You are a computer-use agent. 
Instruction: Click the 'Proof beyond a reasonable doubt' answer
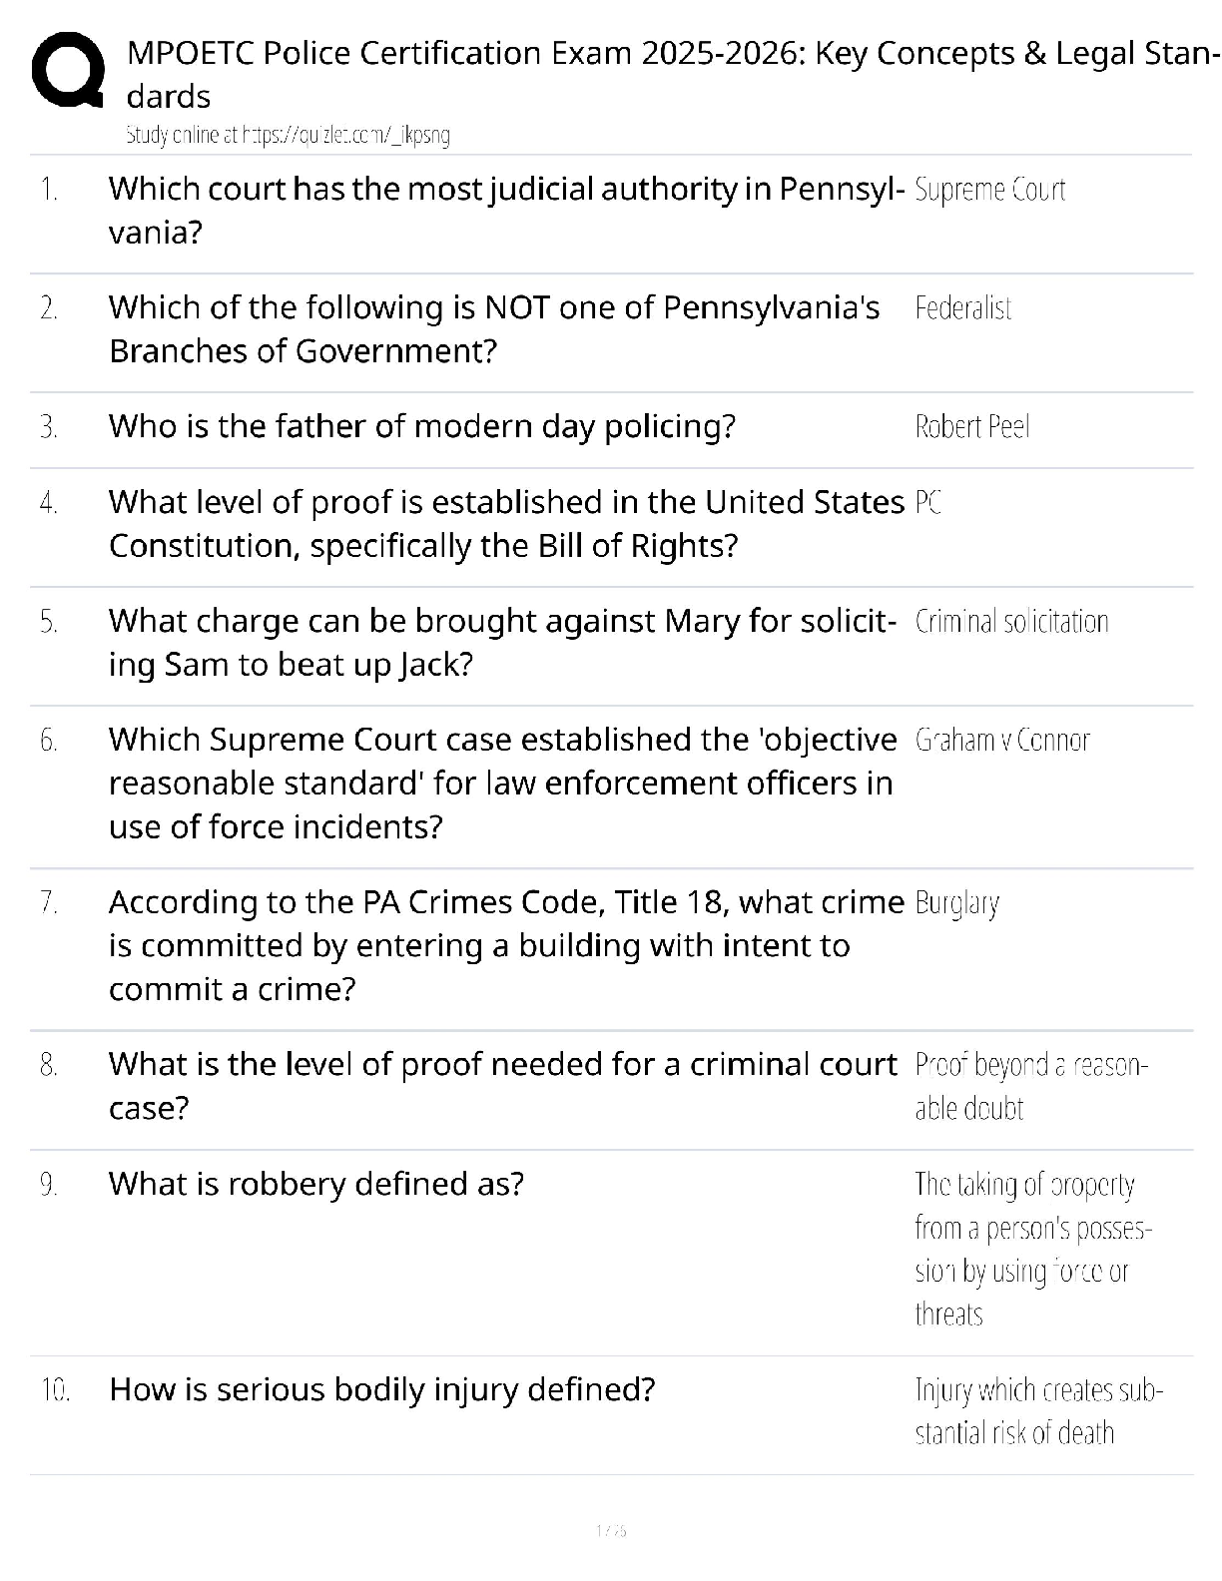(x=1030, y=1086)
